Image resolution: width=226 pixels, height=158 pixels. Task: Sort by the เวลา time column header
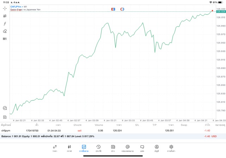(x=58, y=125)
